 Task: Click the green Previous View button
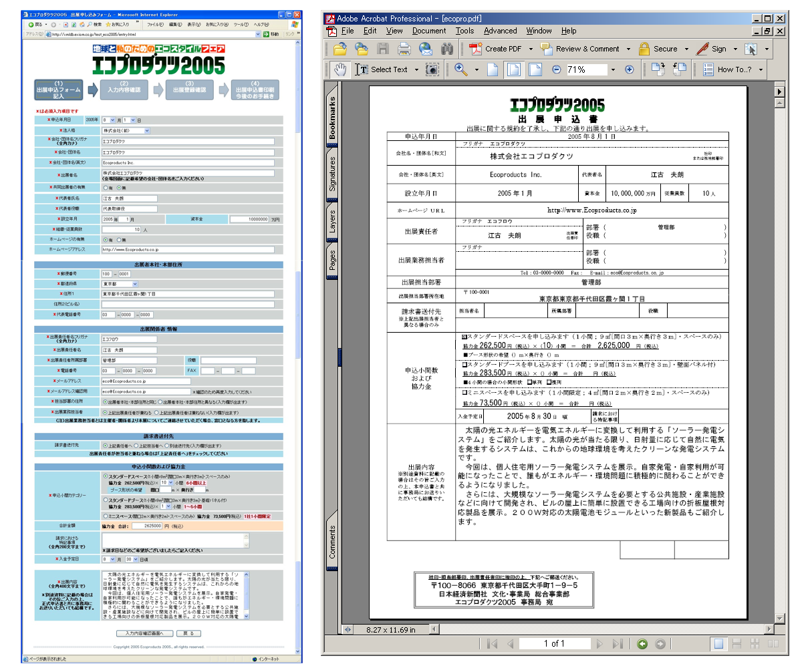point(642,644)
